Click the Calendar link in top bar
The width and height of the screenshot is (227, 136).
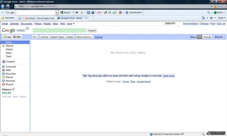coord(14,24)
